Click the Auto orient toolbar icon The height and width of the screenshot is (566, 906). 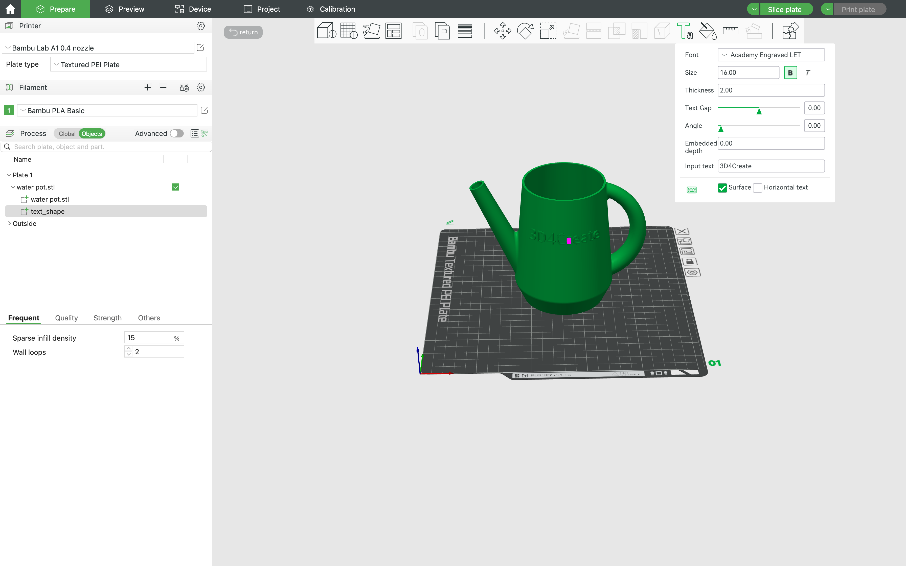click(371, 31)
